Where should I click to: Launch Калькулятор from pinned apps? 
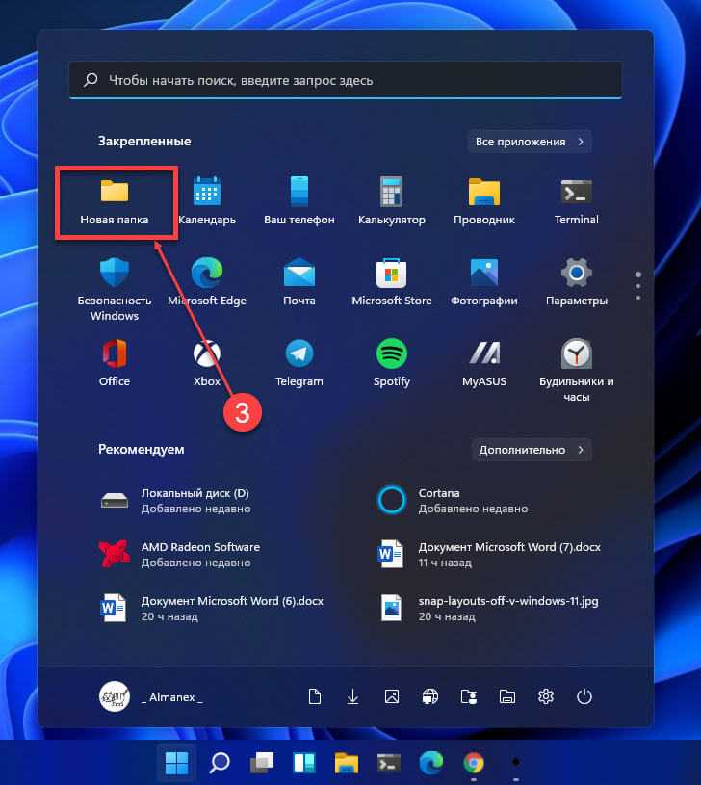tap(391, 201)
